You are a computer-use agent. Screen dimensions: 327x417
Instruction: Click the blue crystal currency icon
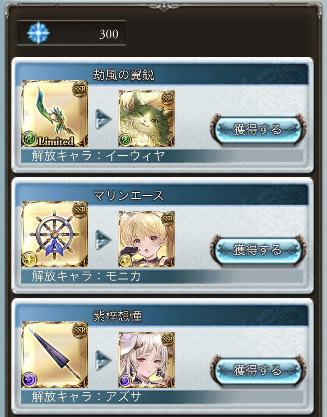(39, 33)
